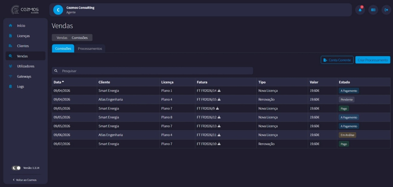
Task: Open Logs in the sidebar
Action: [25, 86]
